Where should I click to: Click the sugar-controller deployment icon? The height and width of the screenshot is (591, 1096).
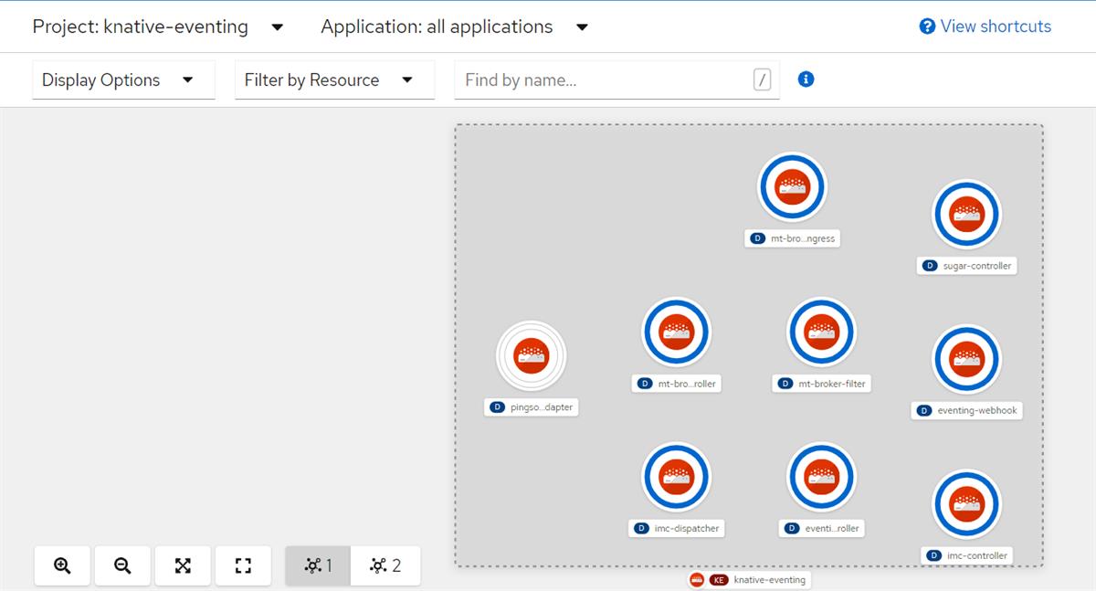(x=966, y=215)
